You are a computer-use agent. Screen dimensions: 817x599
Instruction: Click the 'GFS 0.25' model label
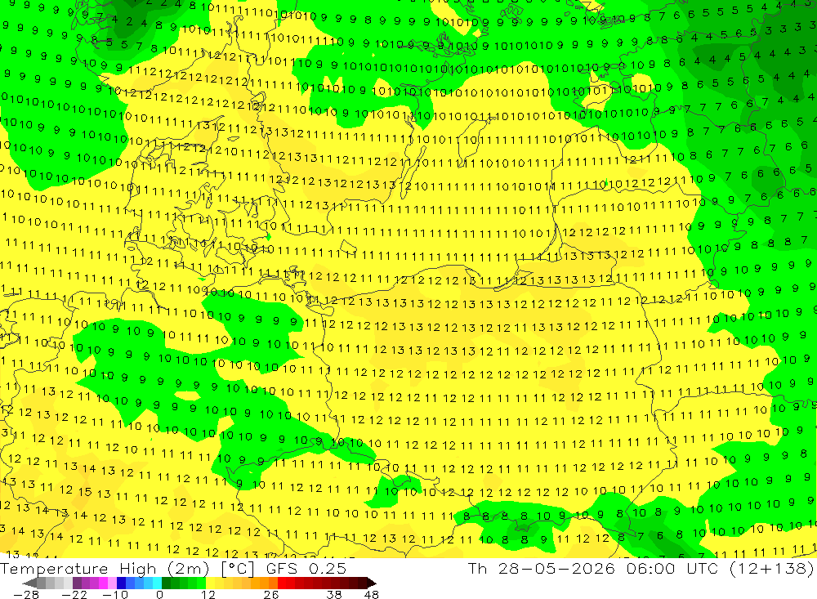tap(306, 569)
